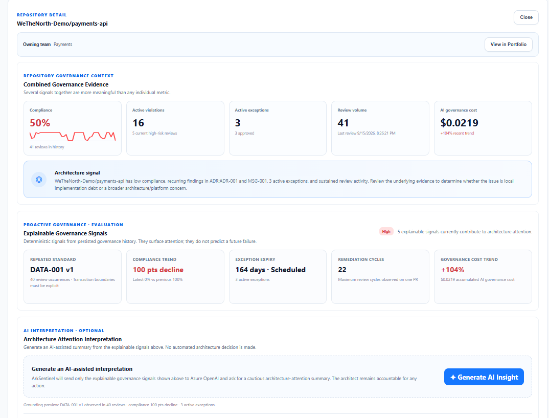Screen dimensions: 549x418
Task: Click '40 review occurrences' description text
Action: [x=73, y=282]
